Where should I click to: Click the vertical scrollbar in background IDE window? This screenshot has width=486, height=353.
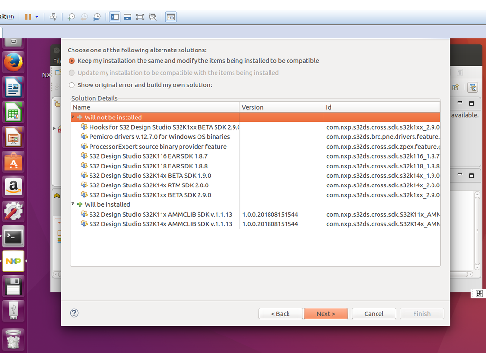(x=477, y=231)
